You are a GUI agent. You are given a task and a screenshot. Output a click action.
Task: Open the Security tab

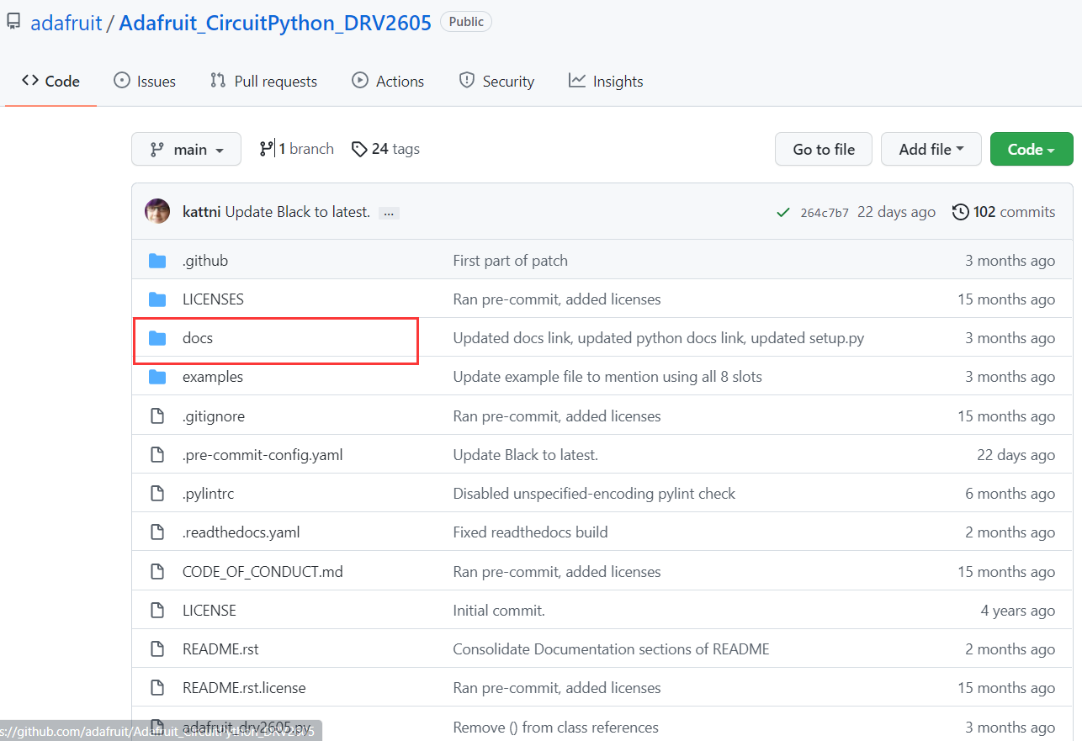tap(496, 81)
